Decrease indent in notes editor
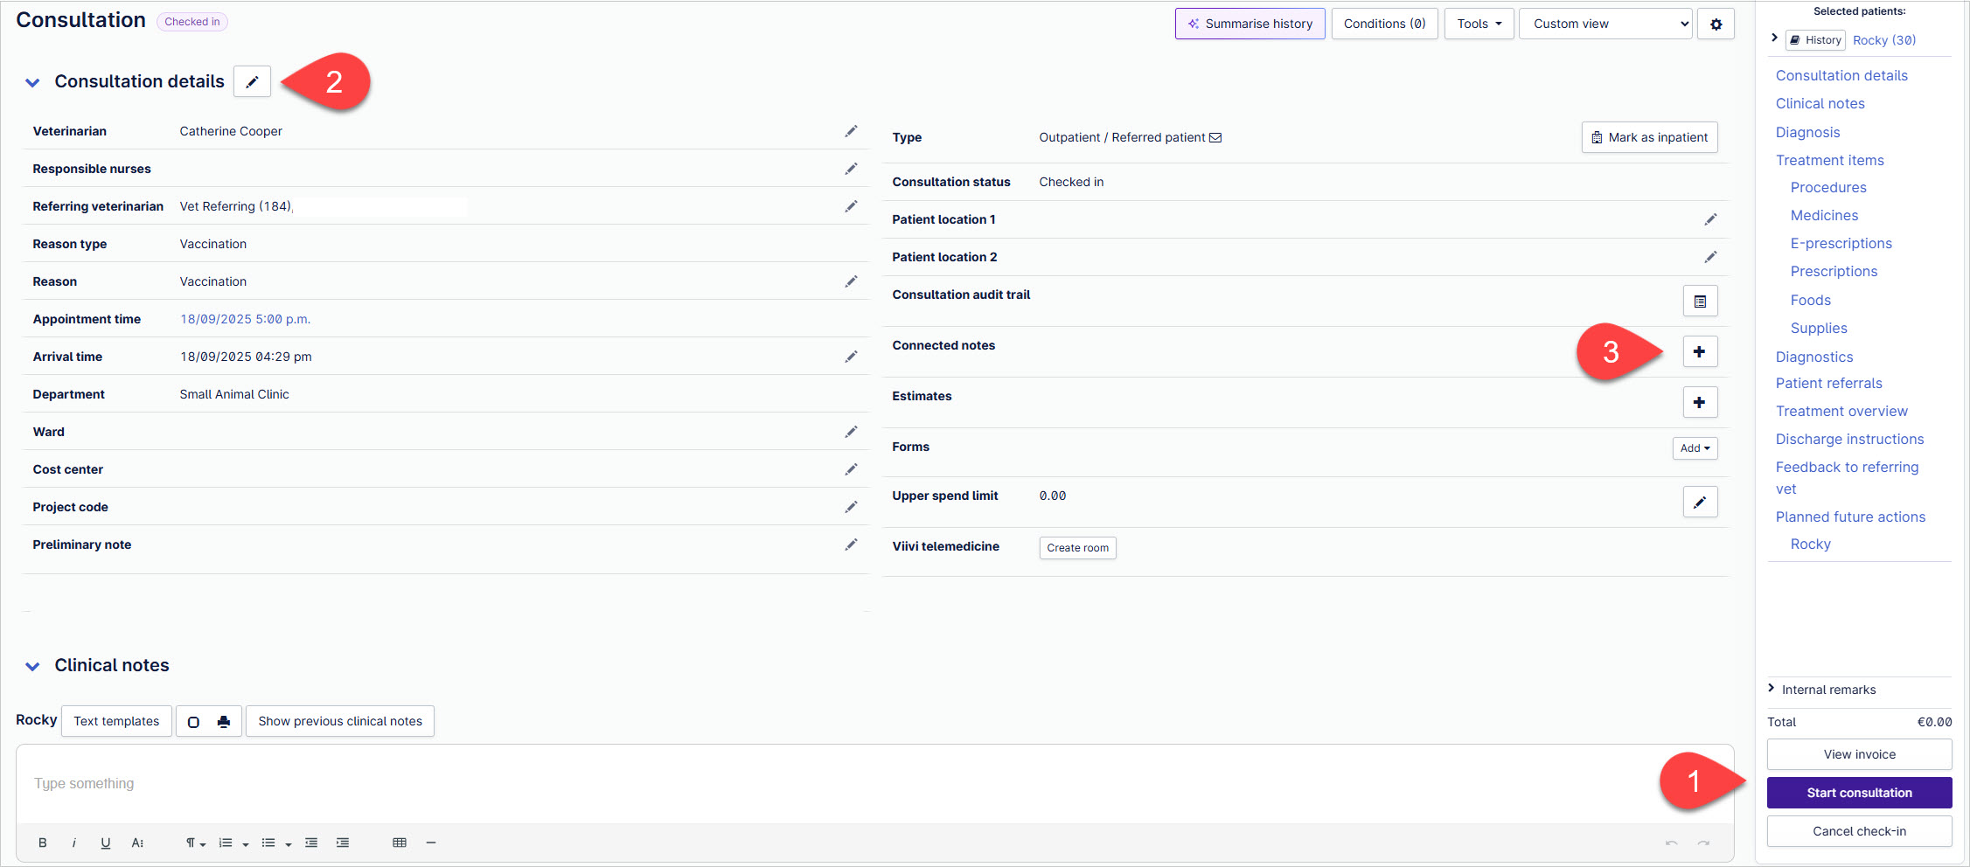1970x867 pixels. tap(311, 843)
